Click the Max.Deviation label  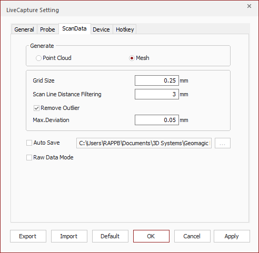tap(51, 120)
